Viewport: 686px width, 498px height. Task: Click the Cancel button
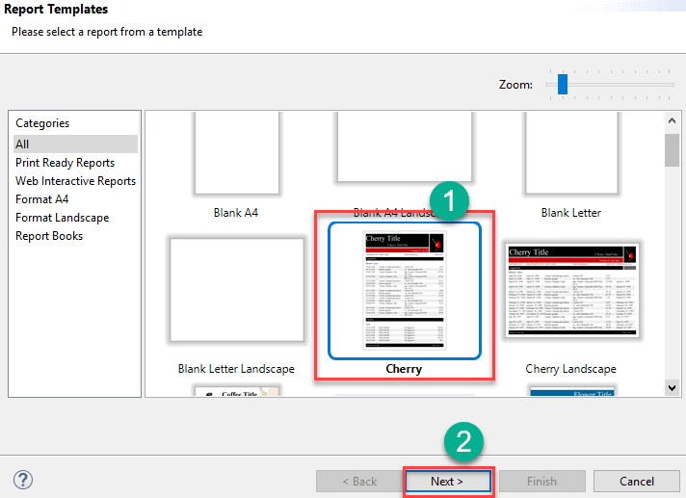[637, 481]
